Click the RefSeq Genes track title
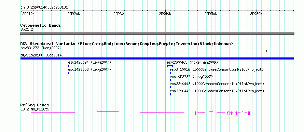The width and height of the screenshot is (304, 132). (x=34, y=105)
